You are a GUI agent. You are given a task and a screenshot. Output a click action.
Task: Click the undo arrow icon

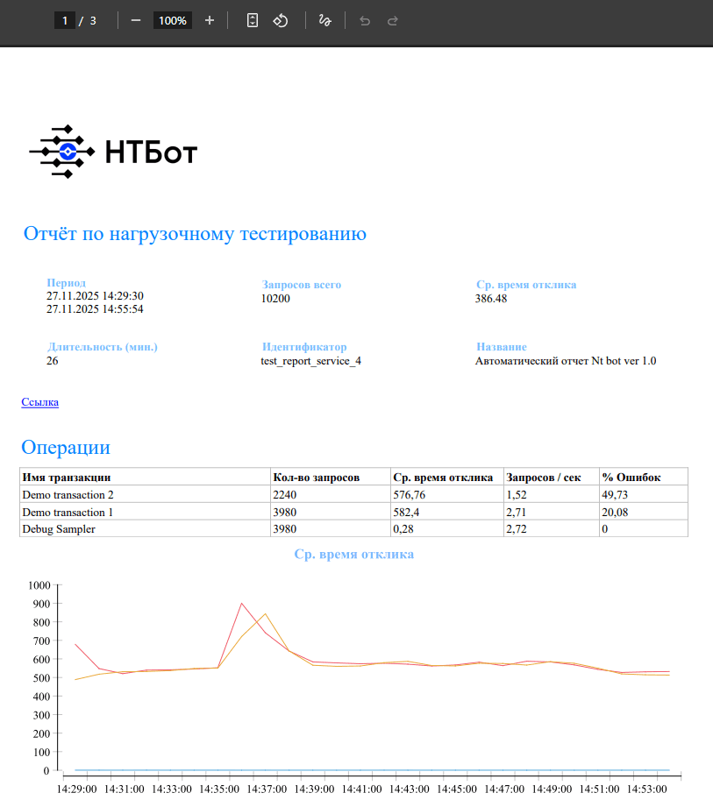click(365, 20)
